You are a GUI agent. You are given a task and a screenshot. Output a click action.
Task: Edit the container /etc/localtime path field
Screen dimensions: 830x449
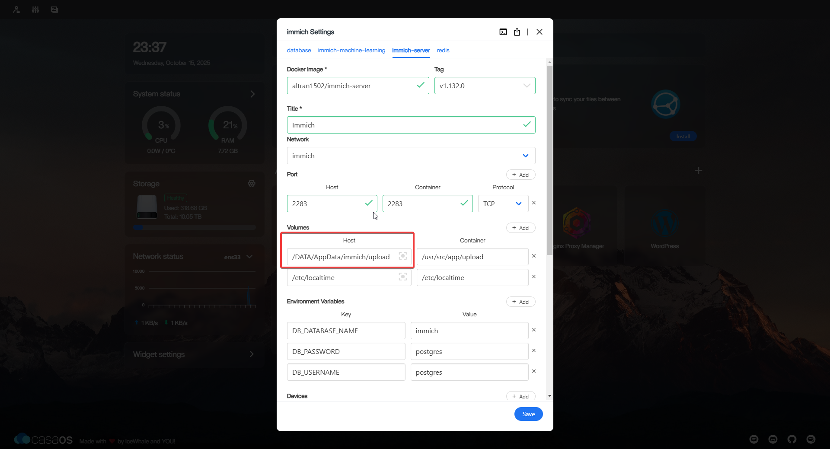coord(472,277)
